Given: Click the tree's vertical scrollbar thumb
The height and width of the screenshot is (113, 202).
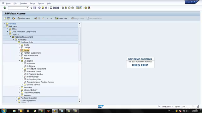Looking at the screenshot, I should [80, 44].
